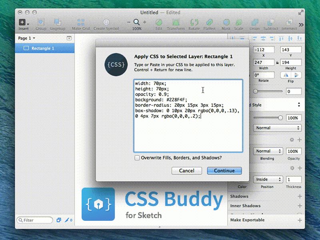Apply the Intersect boolean operation
The image size is (320, 240).
[289, 22]
